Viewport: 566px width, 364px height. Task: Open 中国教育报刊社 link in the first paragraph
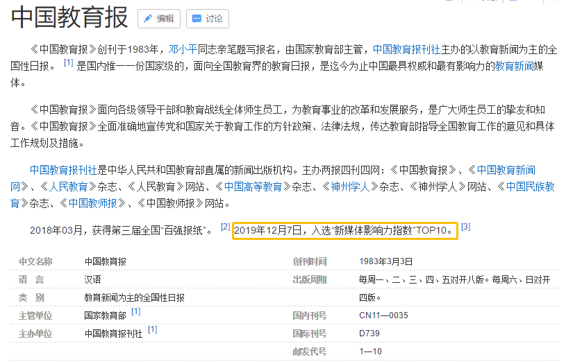point(406,50)
